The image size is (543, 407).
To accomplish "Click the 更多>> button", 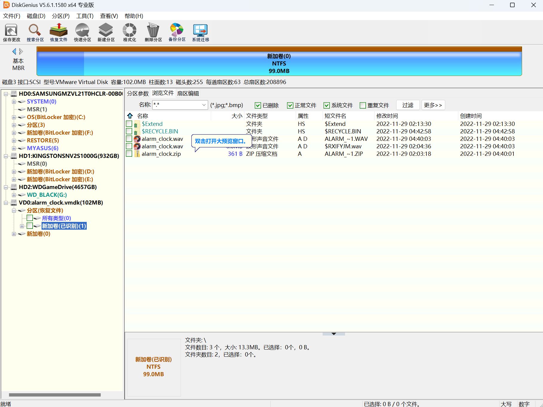I will [433, 105].
